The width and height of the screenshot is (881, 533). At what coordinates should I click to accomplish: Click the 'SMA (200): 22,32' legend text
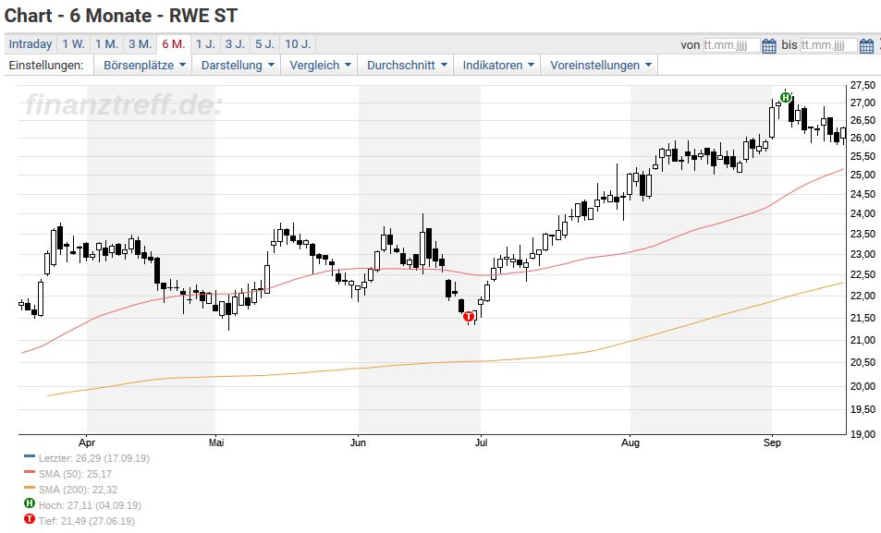[78, 490]
